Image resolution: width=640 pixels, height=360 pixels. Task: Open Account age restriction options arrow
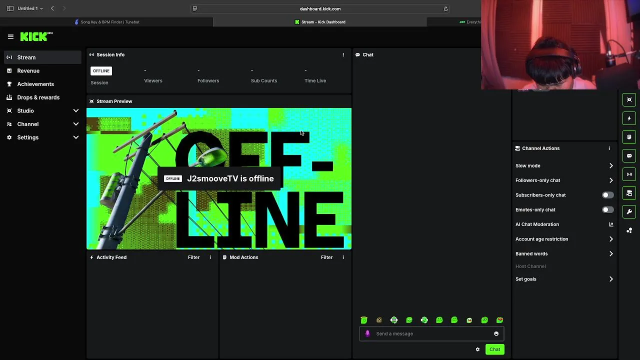(610, 239)
